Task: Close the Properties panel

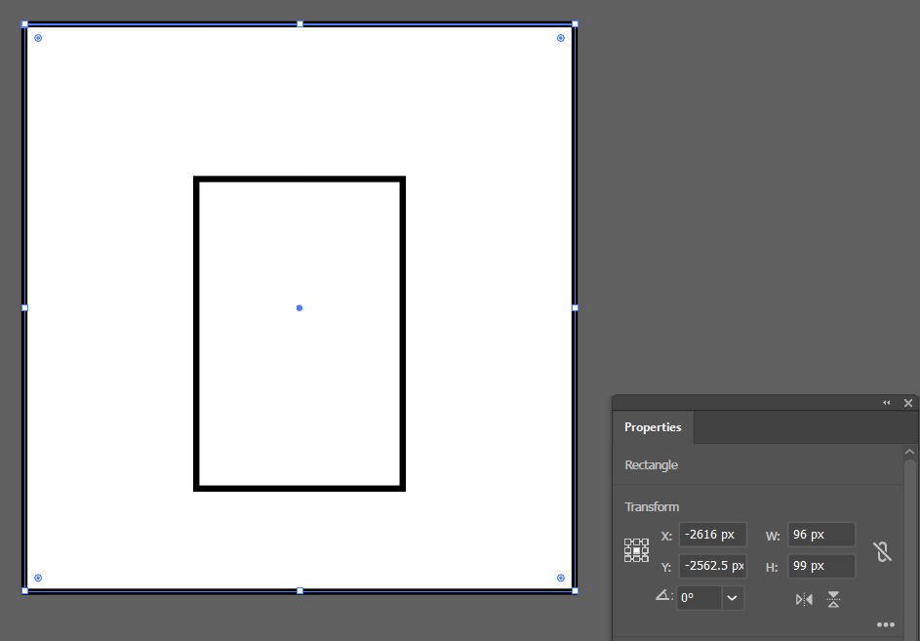Action: [907, 403]
